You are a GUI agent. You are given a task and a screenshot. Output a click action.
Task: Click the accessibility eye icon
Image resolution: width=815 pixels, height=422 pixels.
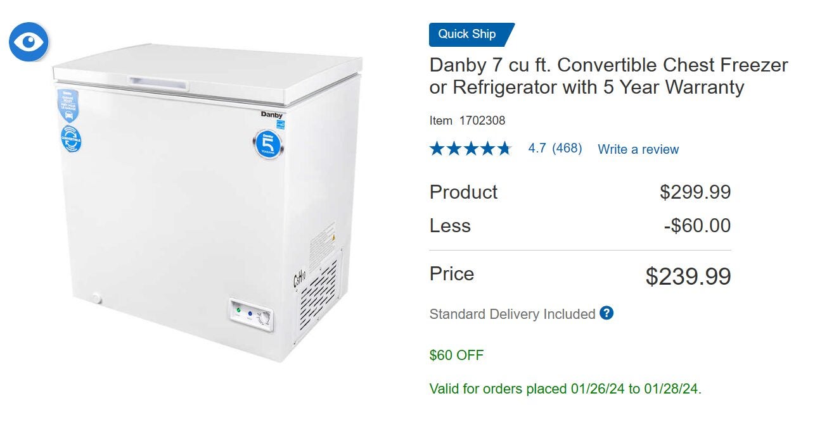(29, 41)
